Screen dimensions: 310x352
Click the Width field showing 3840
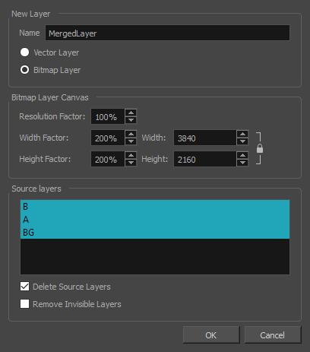pyautogui.click(x=205, y=138)
